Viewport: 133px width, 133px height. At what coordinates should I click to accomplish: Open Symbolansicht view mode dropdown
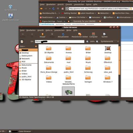(x=110, y=42)
